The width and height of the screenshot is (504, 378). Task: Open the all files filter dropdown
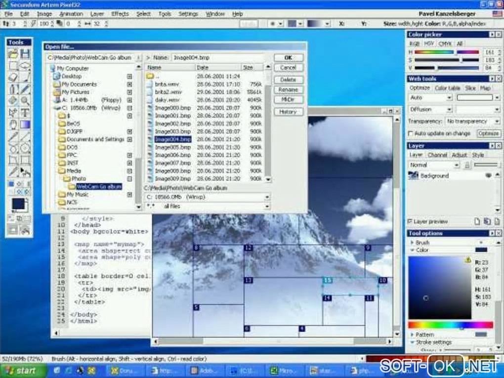tap(267, 207)
